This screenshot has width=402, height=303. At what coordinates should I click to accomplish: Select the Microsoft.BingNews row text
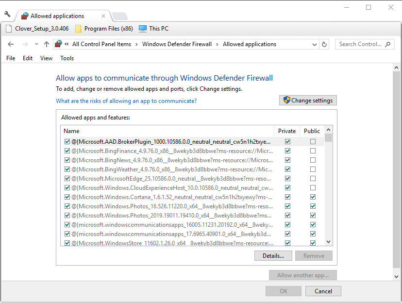(172, 160)
